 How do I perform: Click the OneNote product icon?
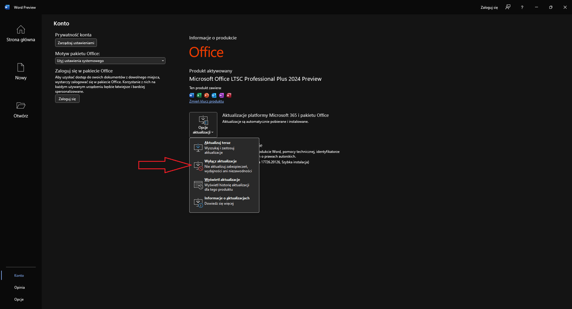click(x=221, y=95)
